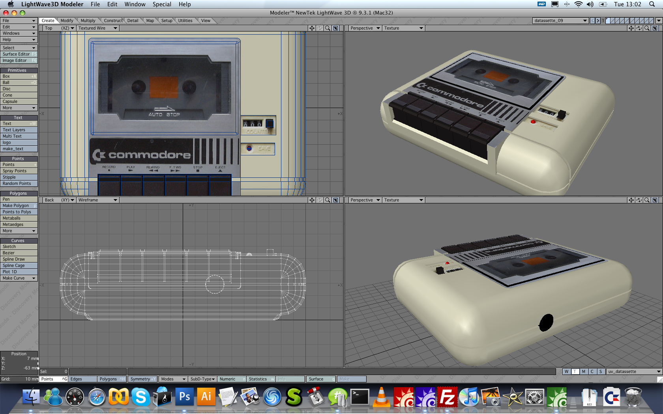Viewport: 663px width, 414px height.
Task: Click the zoom icon in the upper Perspective viewport
Action: pos(647,28)
